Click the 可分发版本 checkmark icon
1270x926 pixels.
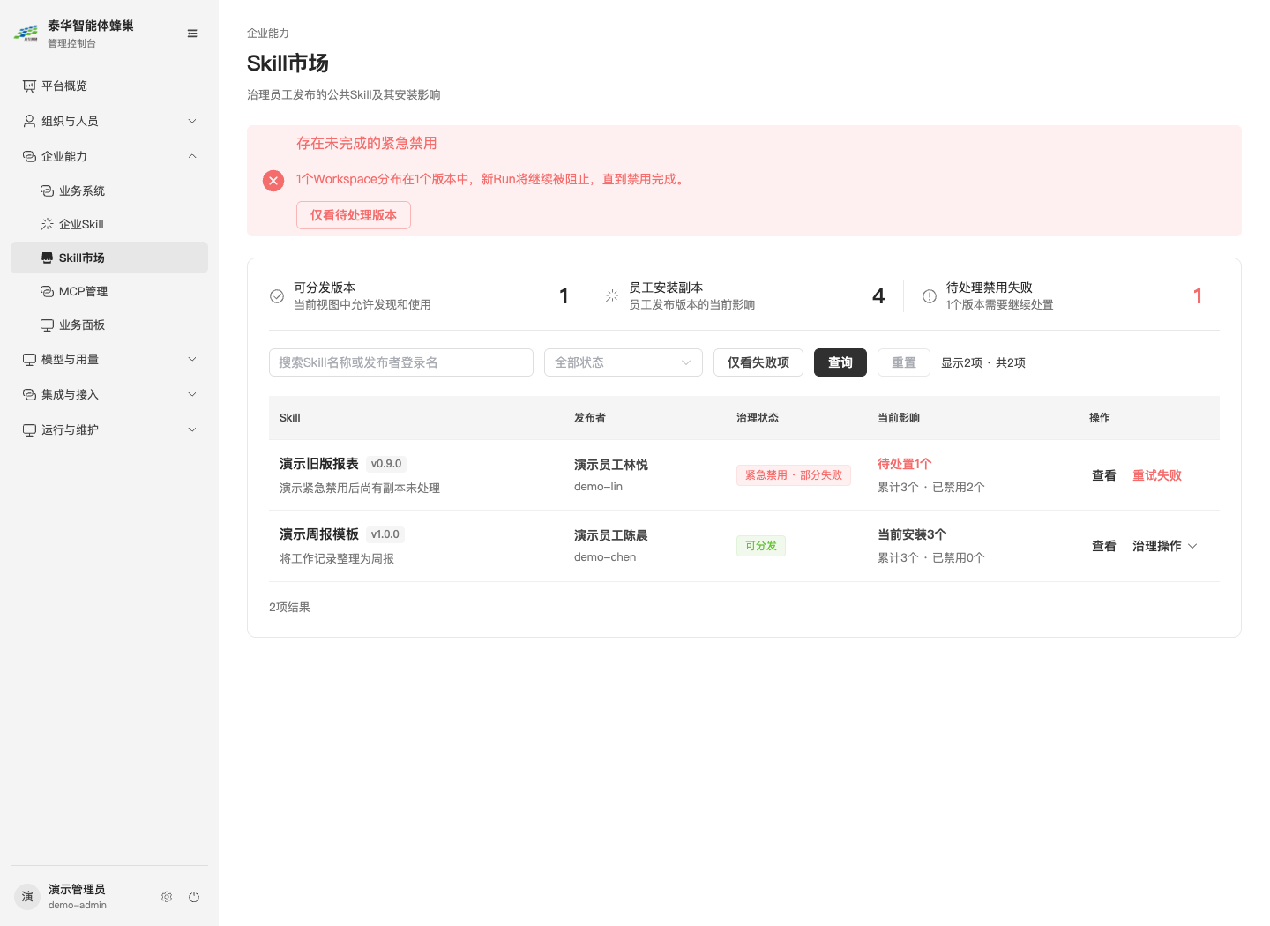[x=277, y=296]
